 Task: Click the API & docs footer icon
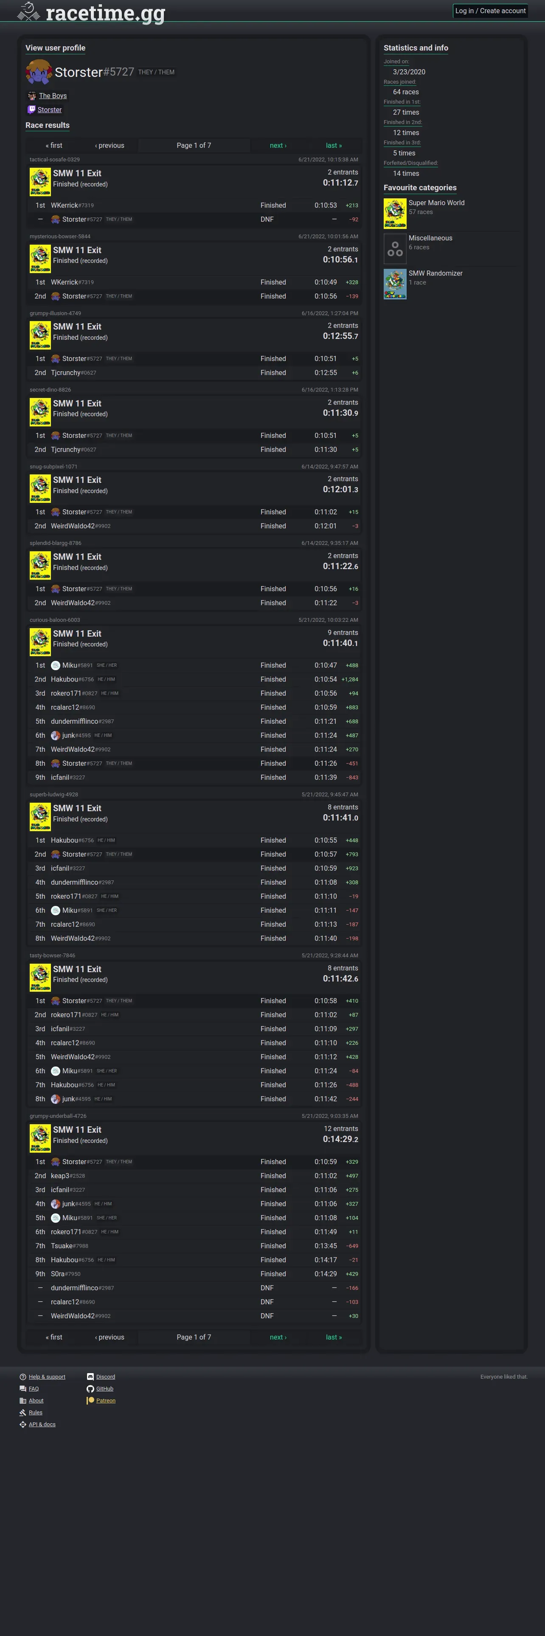pos(23,1424)
